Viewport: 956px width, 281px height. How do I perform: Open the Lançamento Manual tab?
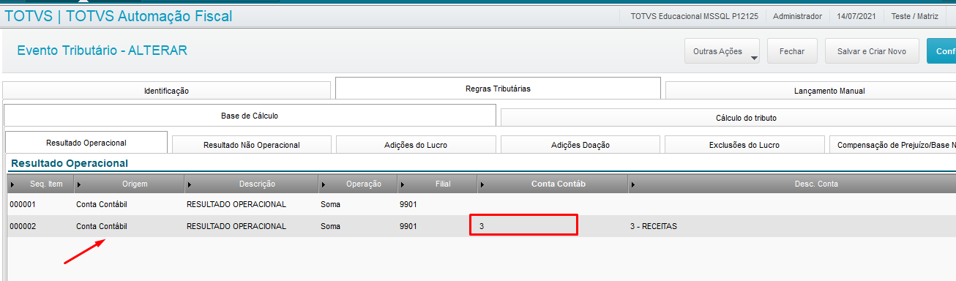pos(810,91)
